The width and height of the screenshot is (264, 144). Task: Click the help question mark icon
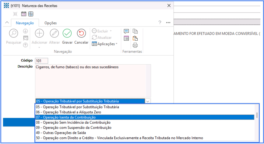click(x=160, y=23)
